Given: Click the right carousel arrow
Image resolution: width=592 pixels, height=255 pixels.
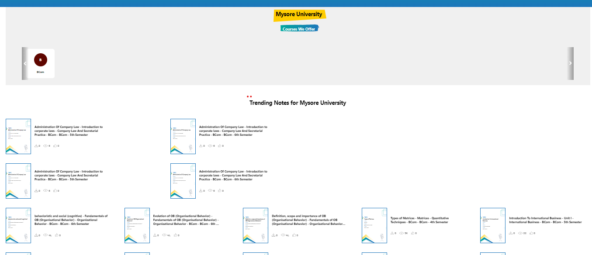Looking at the screenshot, I should tap(570, 63).
